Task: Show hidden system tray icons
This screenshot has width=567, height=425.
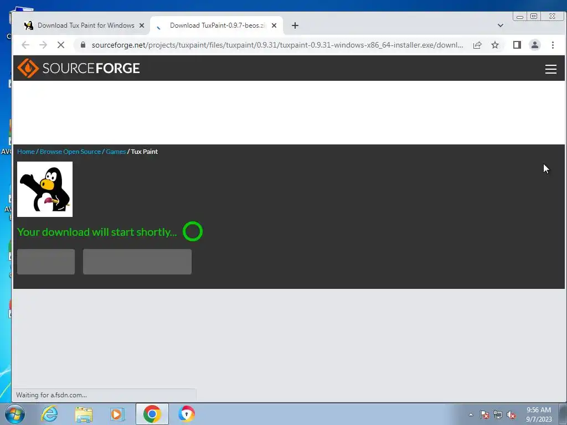Action: 471,414
